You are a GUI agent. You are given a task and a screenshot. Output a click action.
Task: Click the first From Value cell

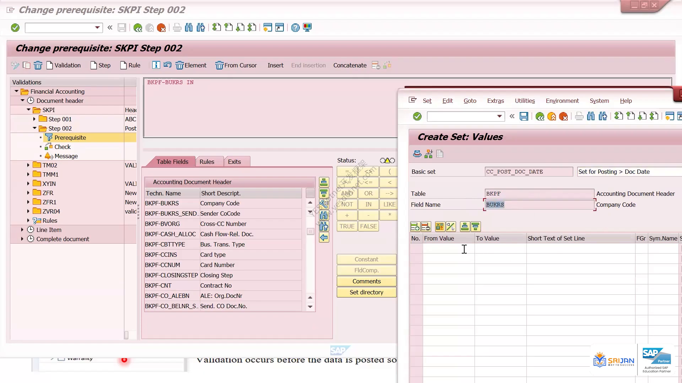449,249
